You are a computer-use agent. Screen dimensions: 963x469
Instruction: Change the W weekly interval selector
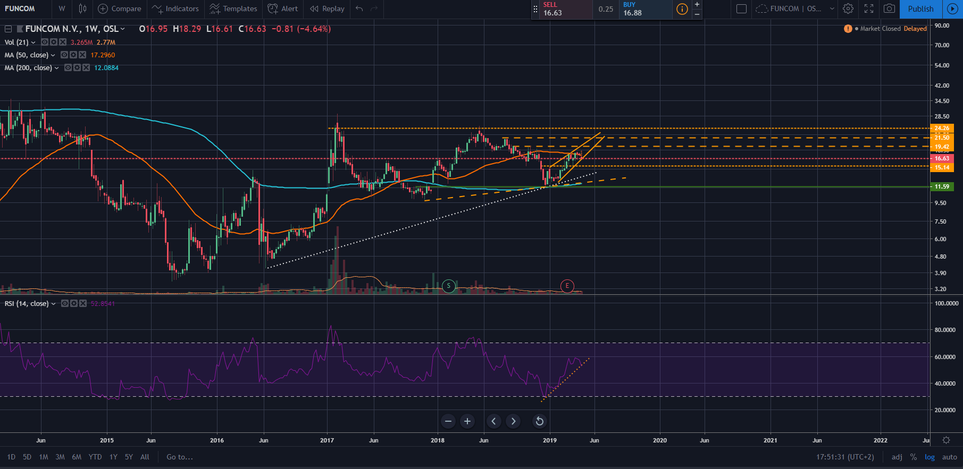(x=62, y=8)
